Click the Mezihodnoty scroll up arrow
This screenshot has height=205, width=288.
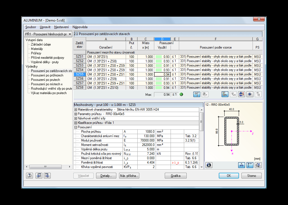202,110
